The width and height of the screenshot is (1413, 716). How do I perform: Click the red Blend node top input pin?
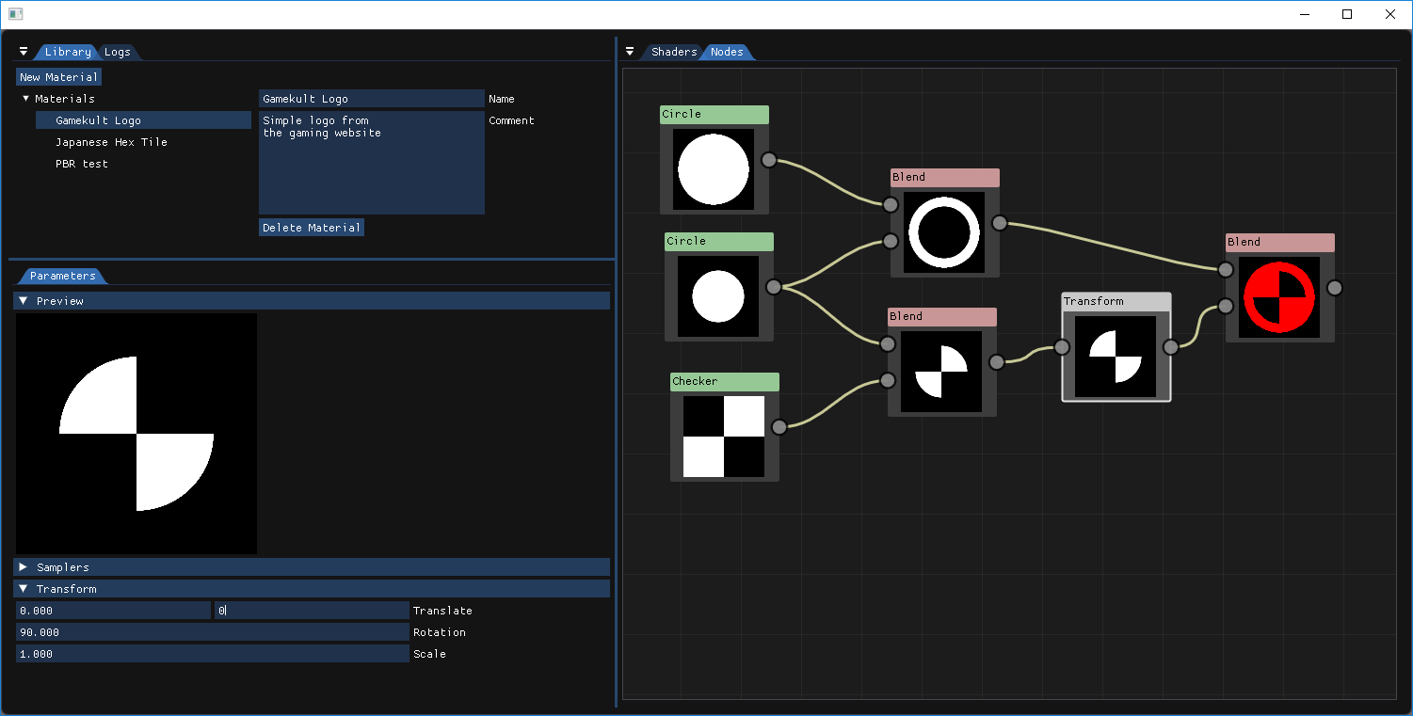click(x=1225, y=270)
